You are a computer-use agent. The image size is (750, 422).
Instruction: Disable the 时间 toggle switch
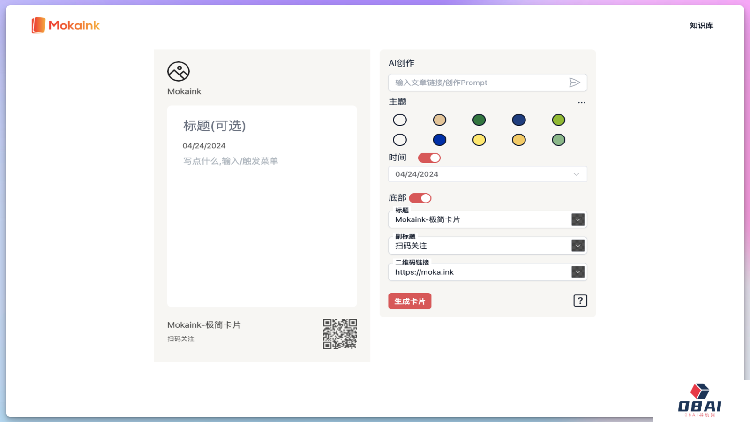429,158
